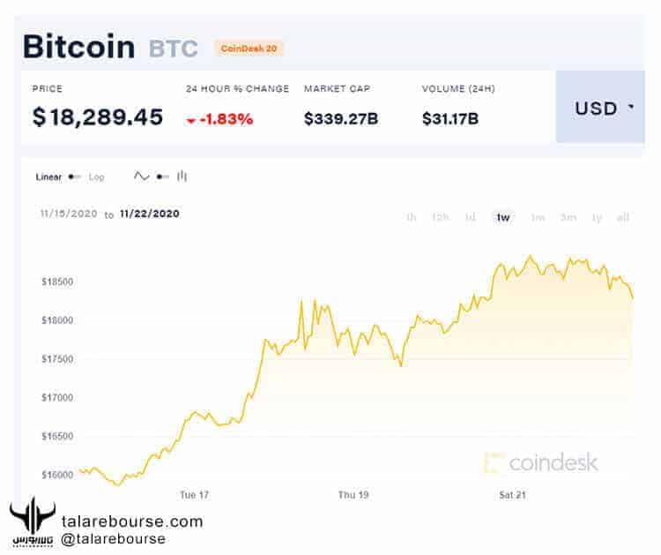The width and height of the screenshot is (661, 555).
Task: Select the Linear scale label
Action: pyautogui.click(x=48, y=177)
